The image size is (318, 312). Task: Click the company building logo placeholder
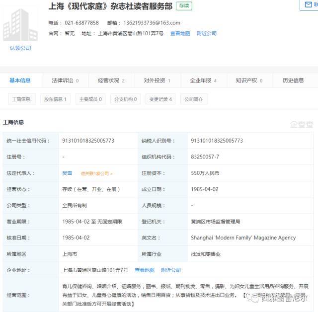click(x=20, y=24)
